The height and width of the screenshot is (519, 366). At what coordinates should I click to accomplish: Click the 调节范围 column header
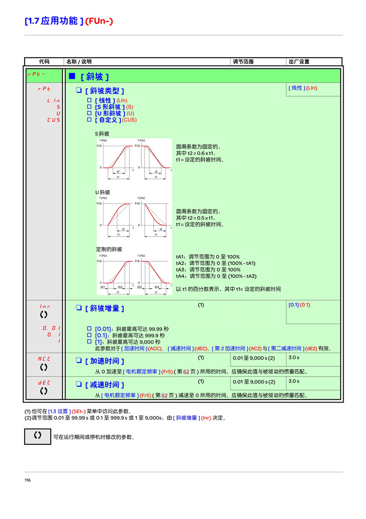(x=243, y=61)
